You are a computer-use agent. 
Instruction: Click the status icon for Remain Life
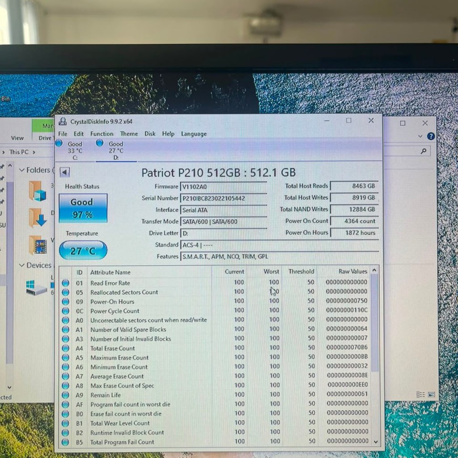point(65,395)
